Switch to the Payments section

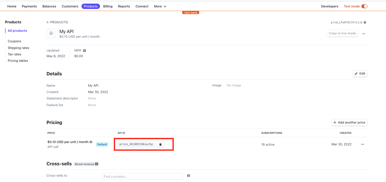pyautogui.click(x=29, y=6)
